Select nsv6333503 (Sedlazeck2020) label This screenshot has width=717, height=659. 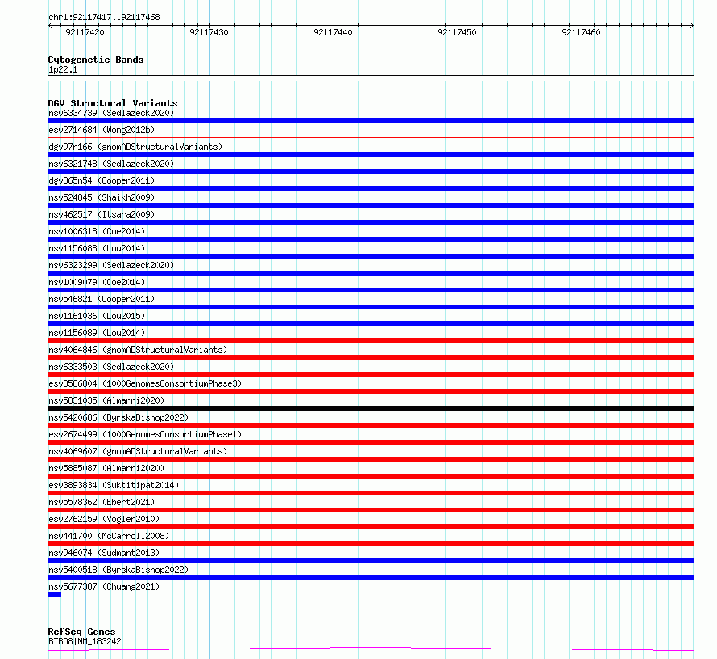pos(111,367)
